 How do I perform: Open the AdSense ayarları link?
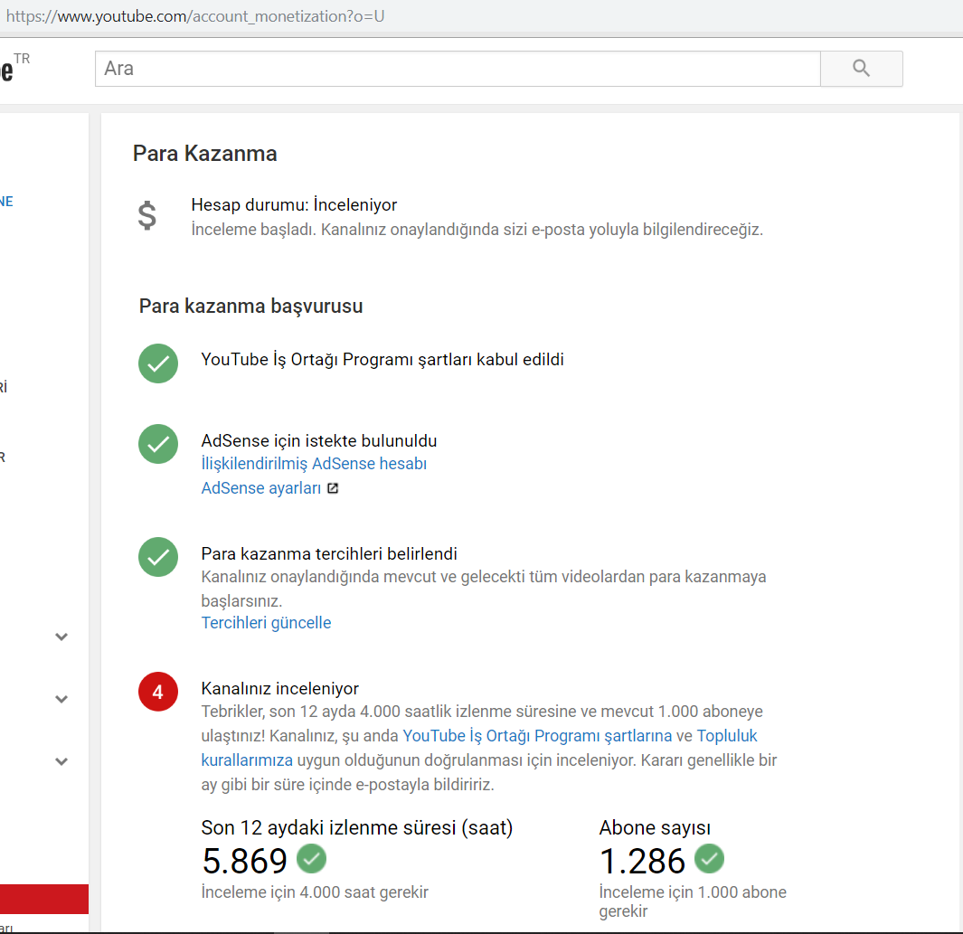pyautogui.click(x=261, y=488)
